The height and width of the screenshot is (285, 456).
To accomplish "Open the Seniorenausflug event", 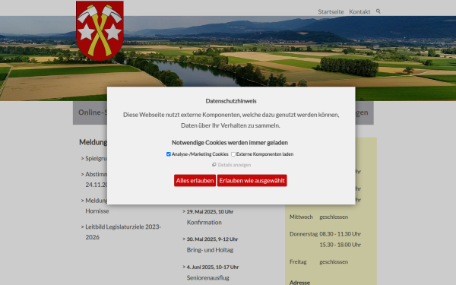I will pos(208,277).
